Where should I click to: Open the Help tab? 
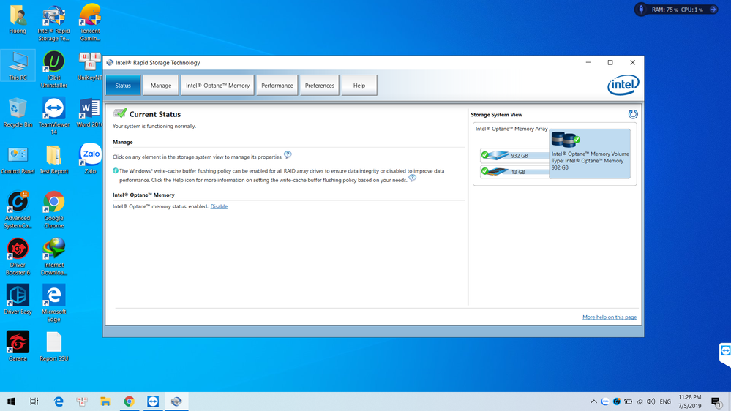coord(359,86)
